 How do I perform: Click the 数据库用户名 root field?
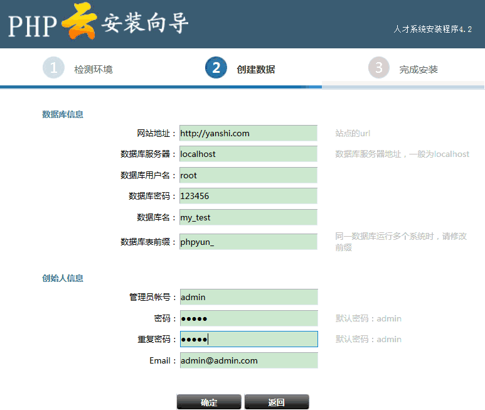point(248,175)
